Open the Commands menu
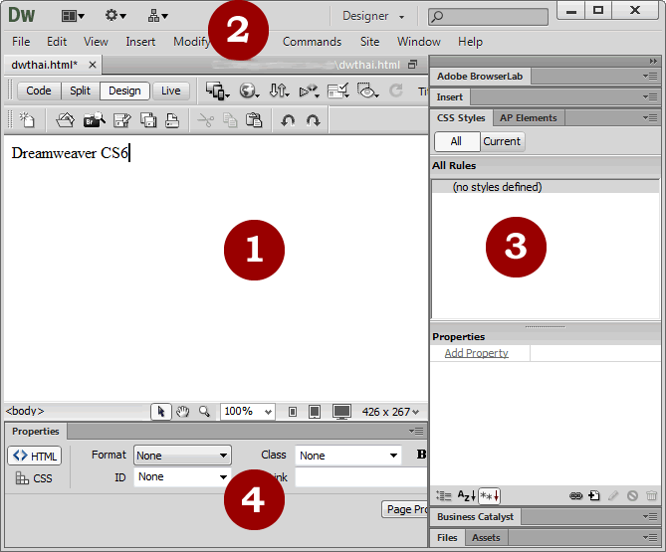Screen dimensions: 666x552 tap(313, 42)
